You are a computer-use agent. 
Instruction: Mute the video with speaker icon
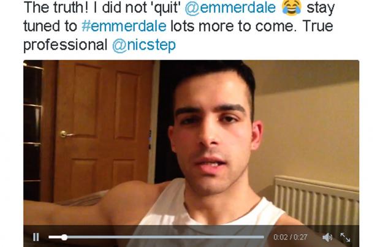[x=327, y=237]
